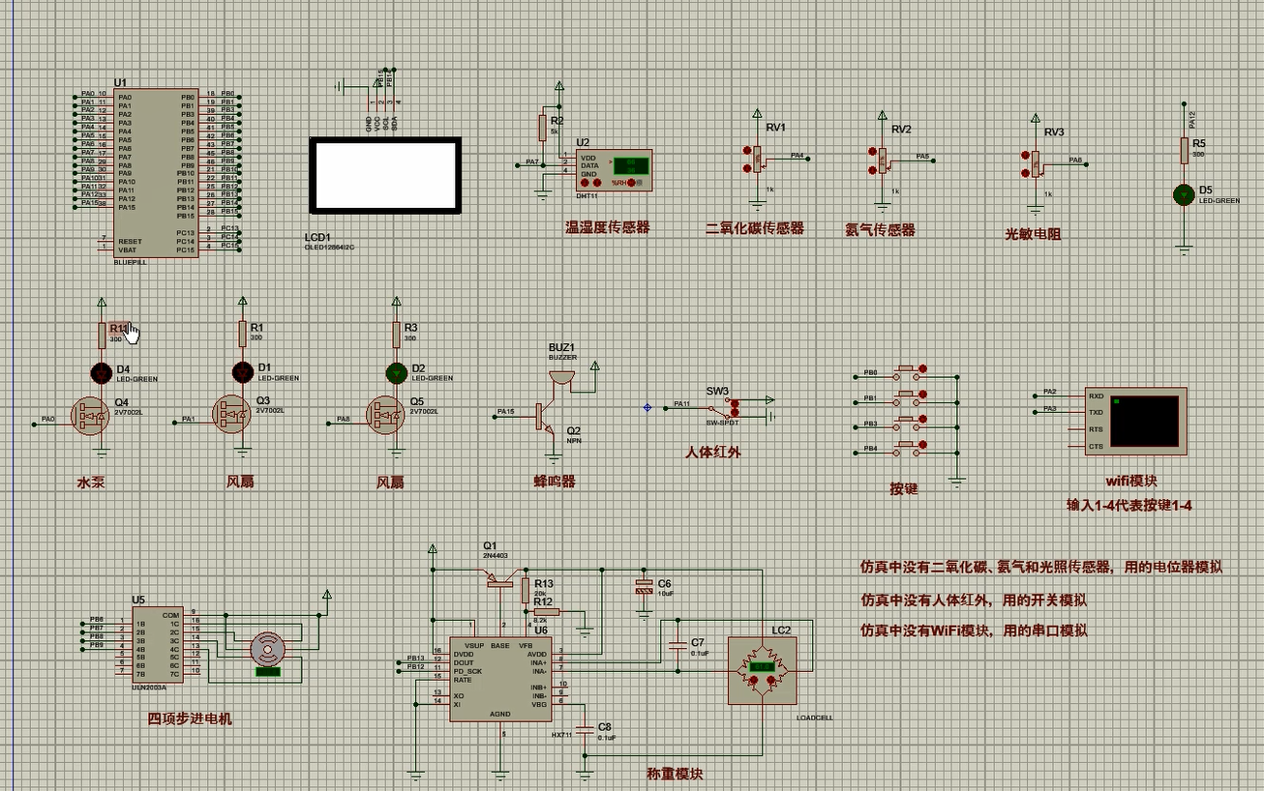The height and width of the screenshot is (791, 1264).
Task: Click green LED D5 indicator
Action: [x=1183, y=196]
